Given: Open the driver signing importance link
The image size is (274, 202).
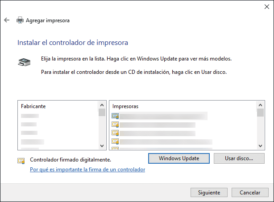Looking at the screenshot, I should click(87, 170).
